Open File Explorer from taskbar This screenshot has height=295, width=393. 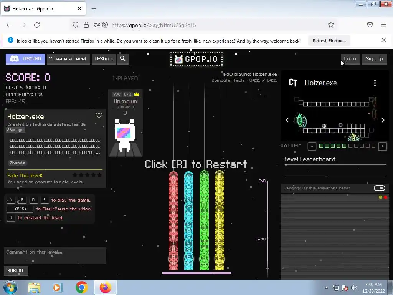pyautogui.click(x=34, y=288)
